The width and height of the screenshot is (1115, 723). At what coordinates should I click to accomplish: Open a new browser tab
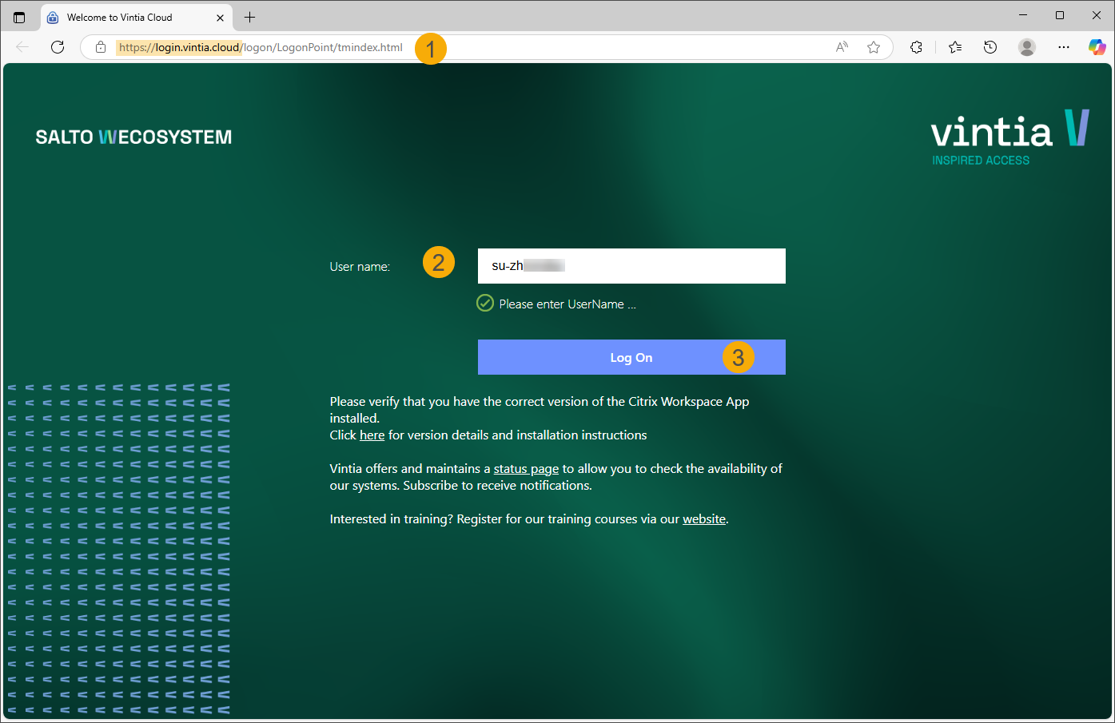[x=249, y=17]
